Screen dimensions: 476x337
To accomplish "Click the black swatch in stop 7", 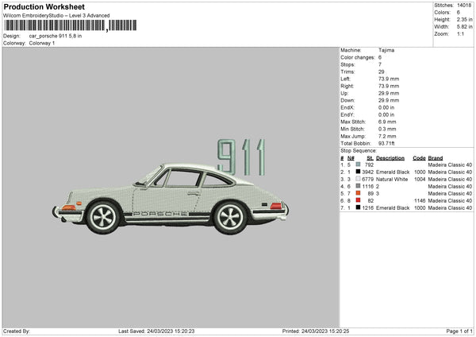I will point(359,207).
